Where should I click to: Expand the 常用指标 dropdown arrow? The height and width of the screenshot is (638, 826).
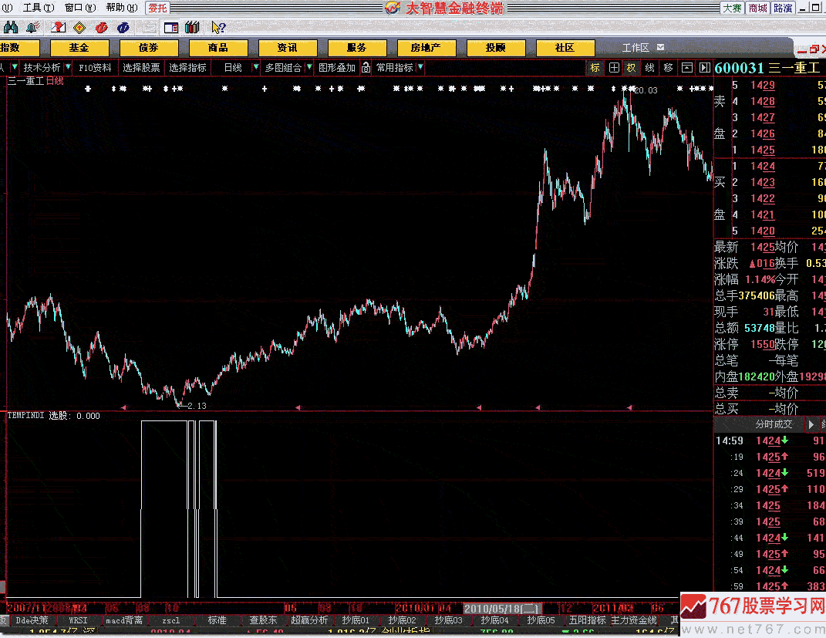point(420,67)
